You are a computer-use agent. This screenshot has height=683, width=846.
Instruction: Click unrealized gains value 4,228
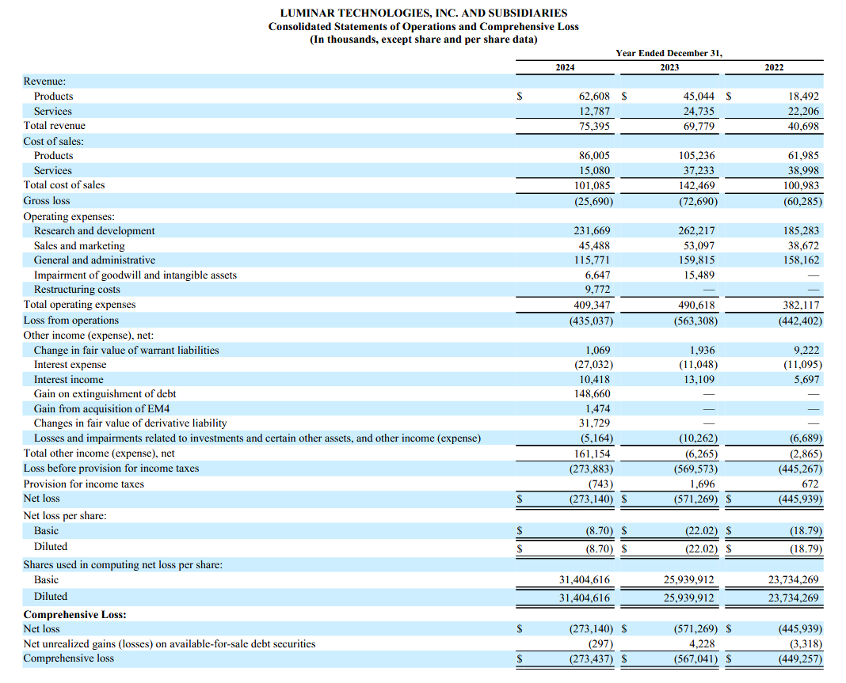click(702, 643)
